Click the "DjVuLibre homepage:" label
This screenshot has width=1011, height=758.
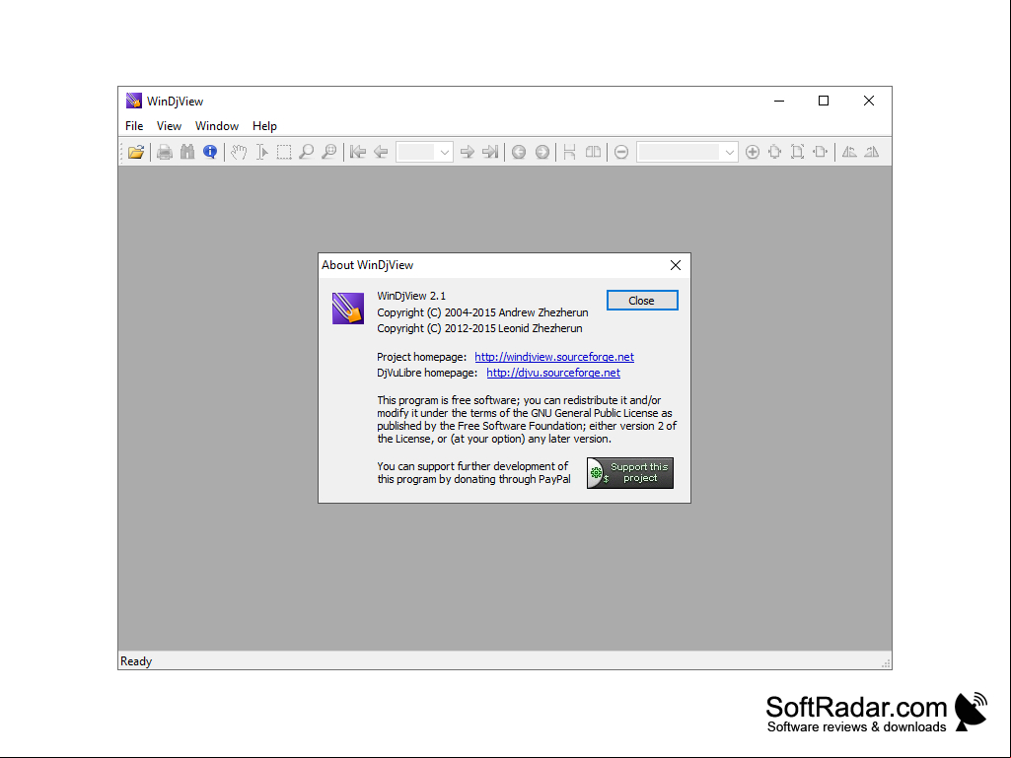tap(427, 373)
